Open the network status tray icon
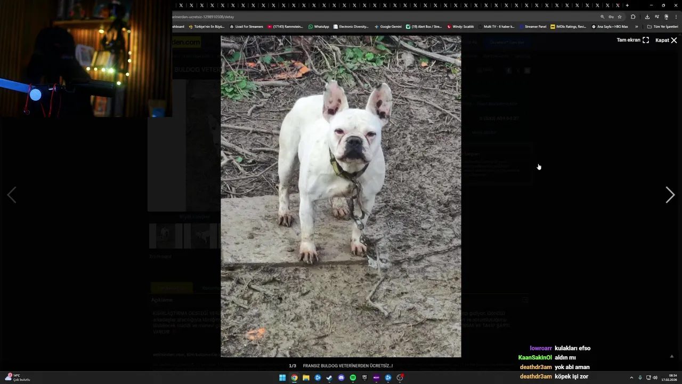Screen dimensions: 682x384 pyautogui.click(x=648, y=378)
